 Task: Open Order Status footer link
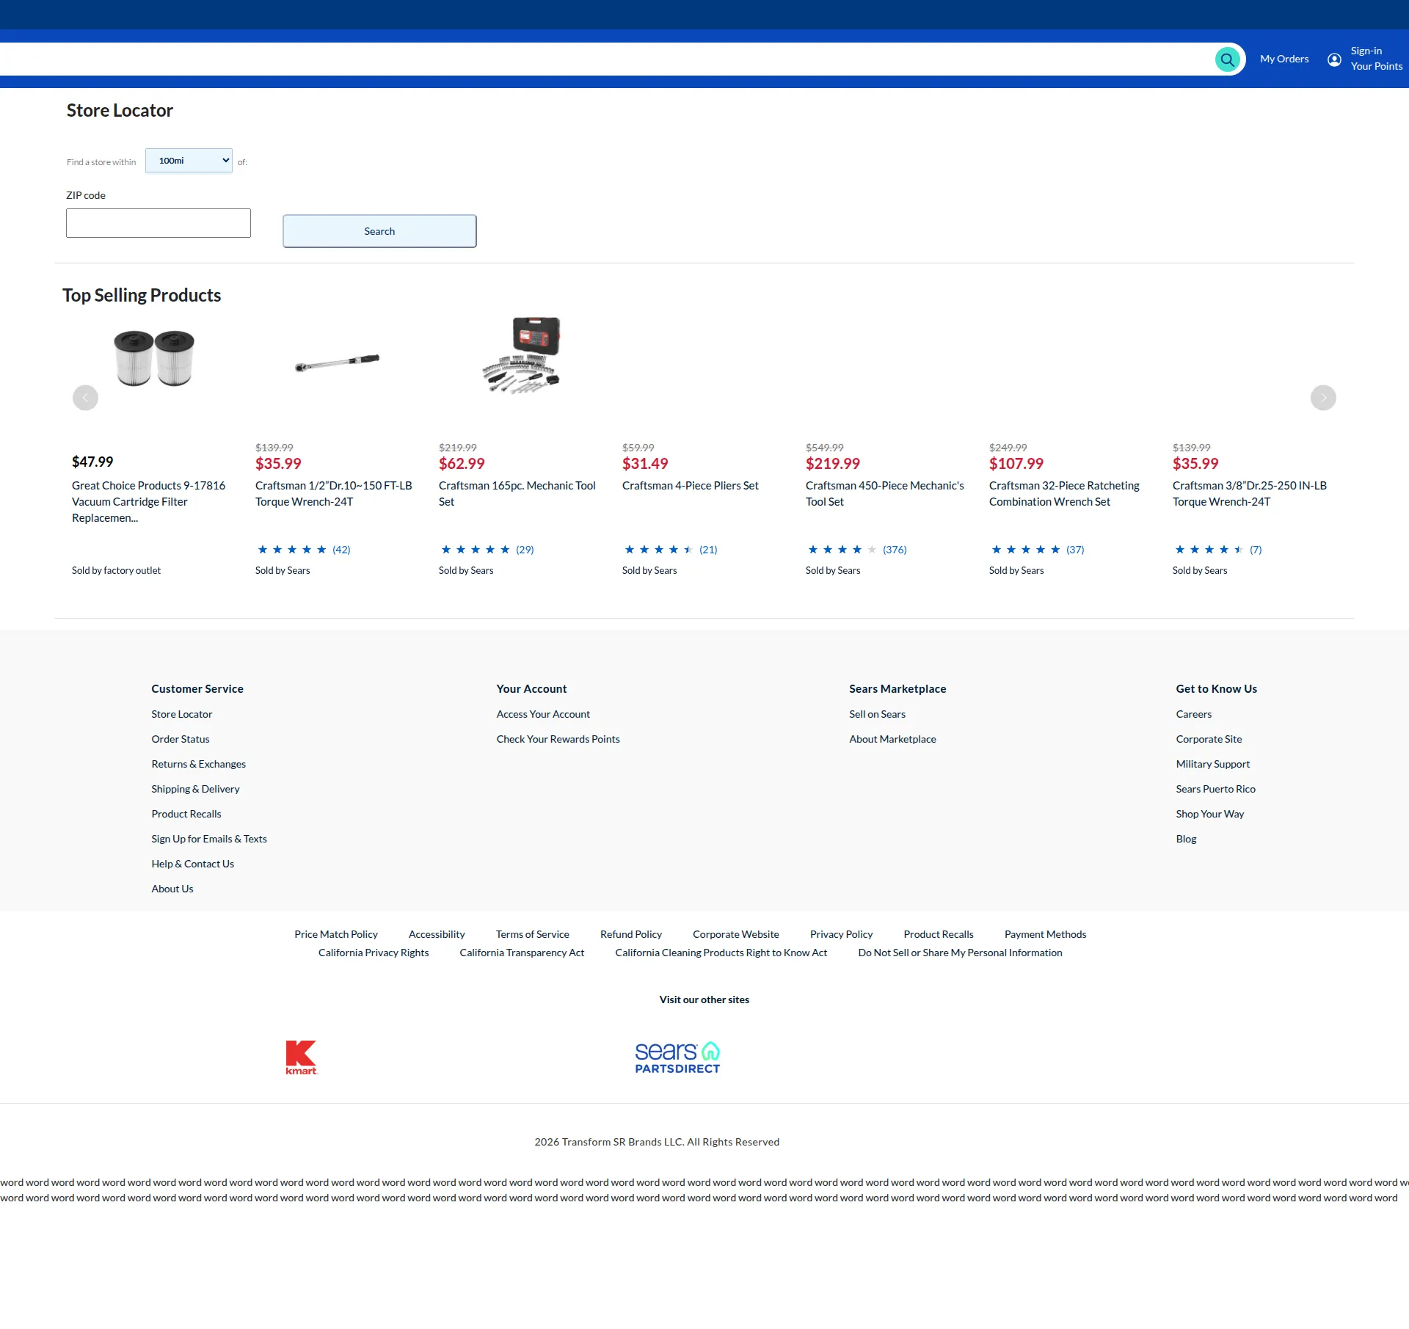(x=181, y=739)
